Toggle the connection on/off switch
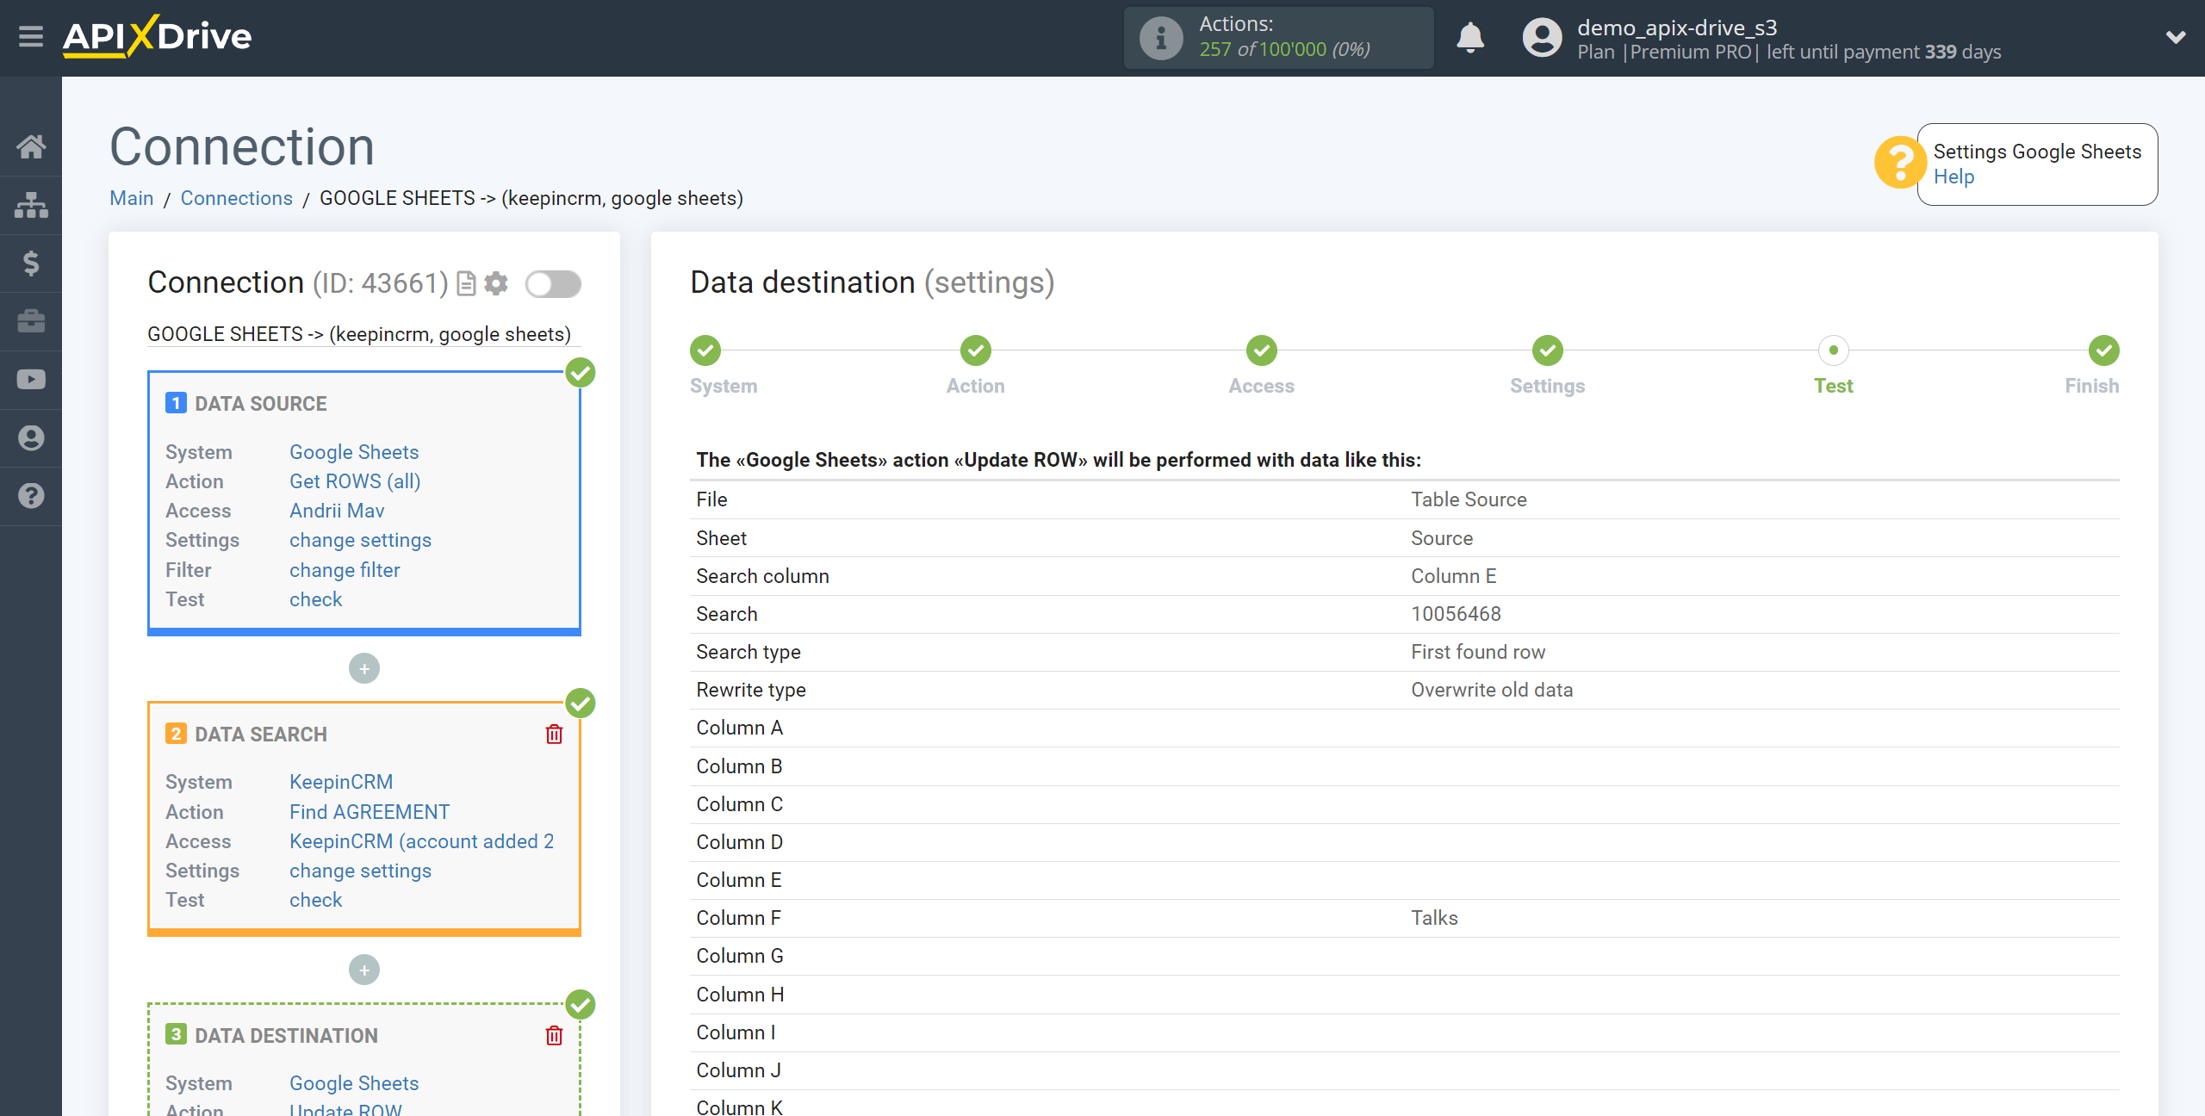Viewport: 2205px width, 1116px height. (553, 284)
